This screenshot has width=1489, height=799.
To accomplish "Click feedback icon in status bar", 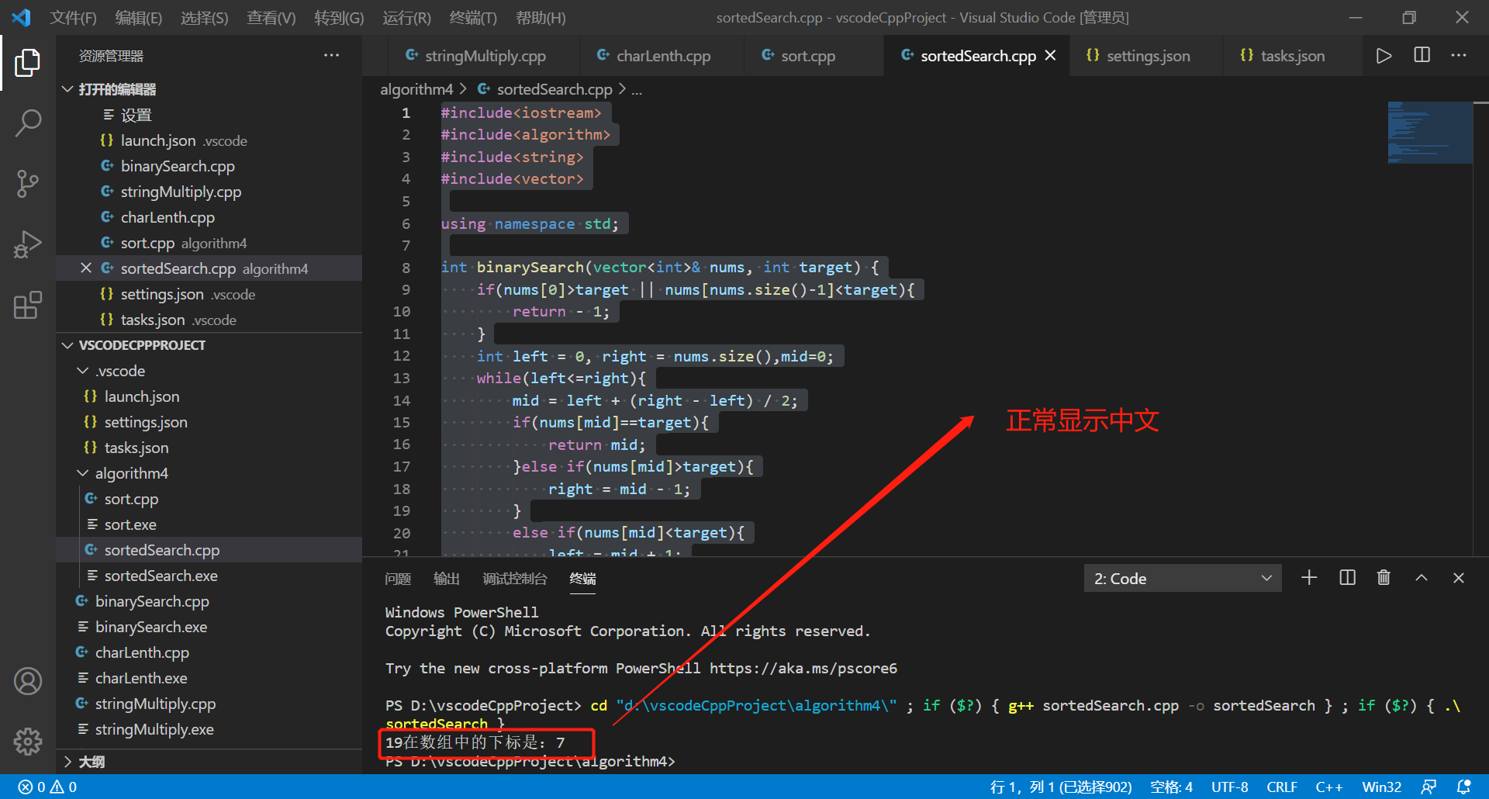I will pos(1429,787).
